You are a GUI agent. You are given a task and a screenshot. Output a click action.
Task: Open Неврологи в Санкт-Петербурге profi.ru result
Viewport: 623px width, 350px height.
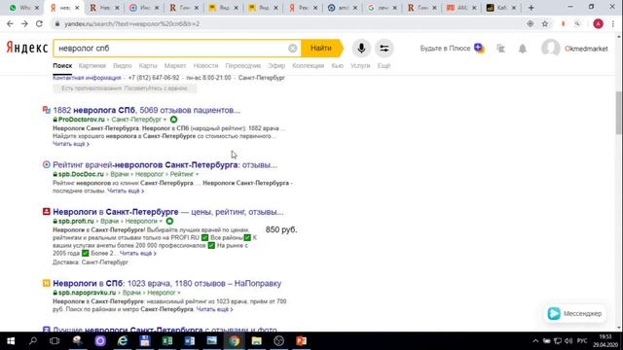click(168, 212)
